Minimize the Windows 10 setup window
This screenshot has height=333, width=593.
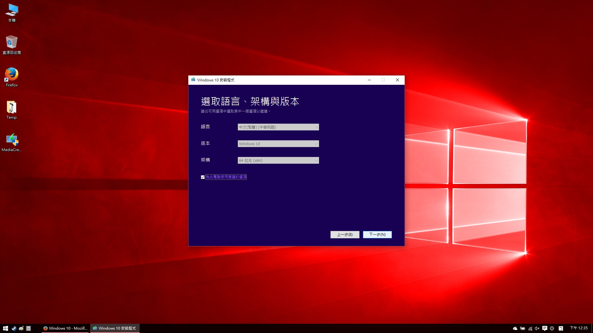click(x=369, y=80)
